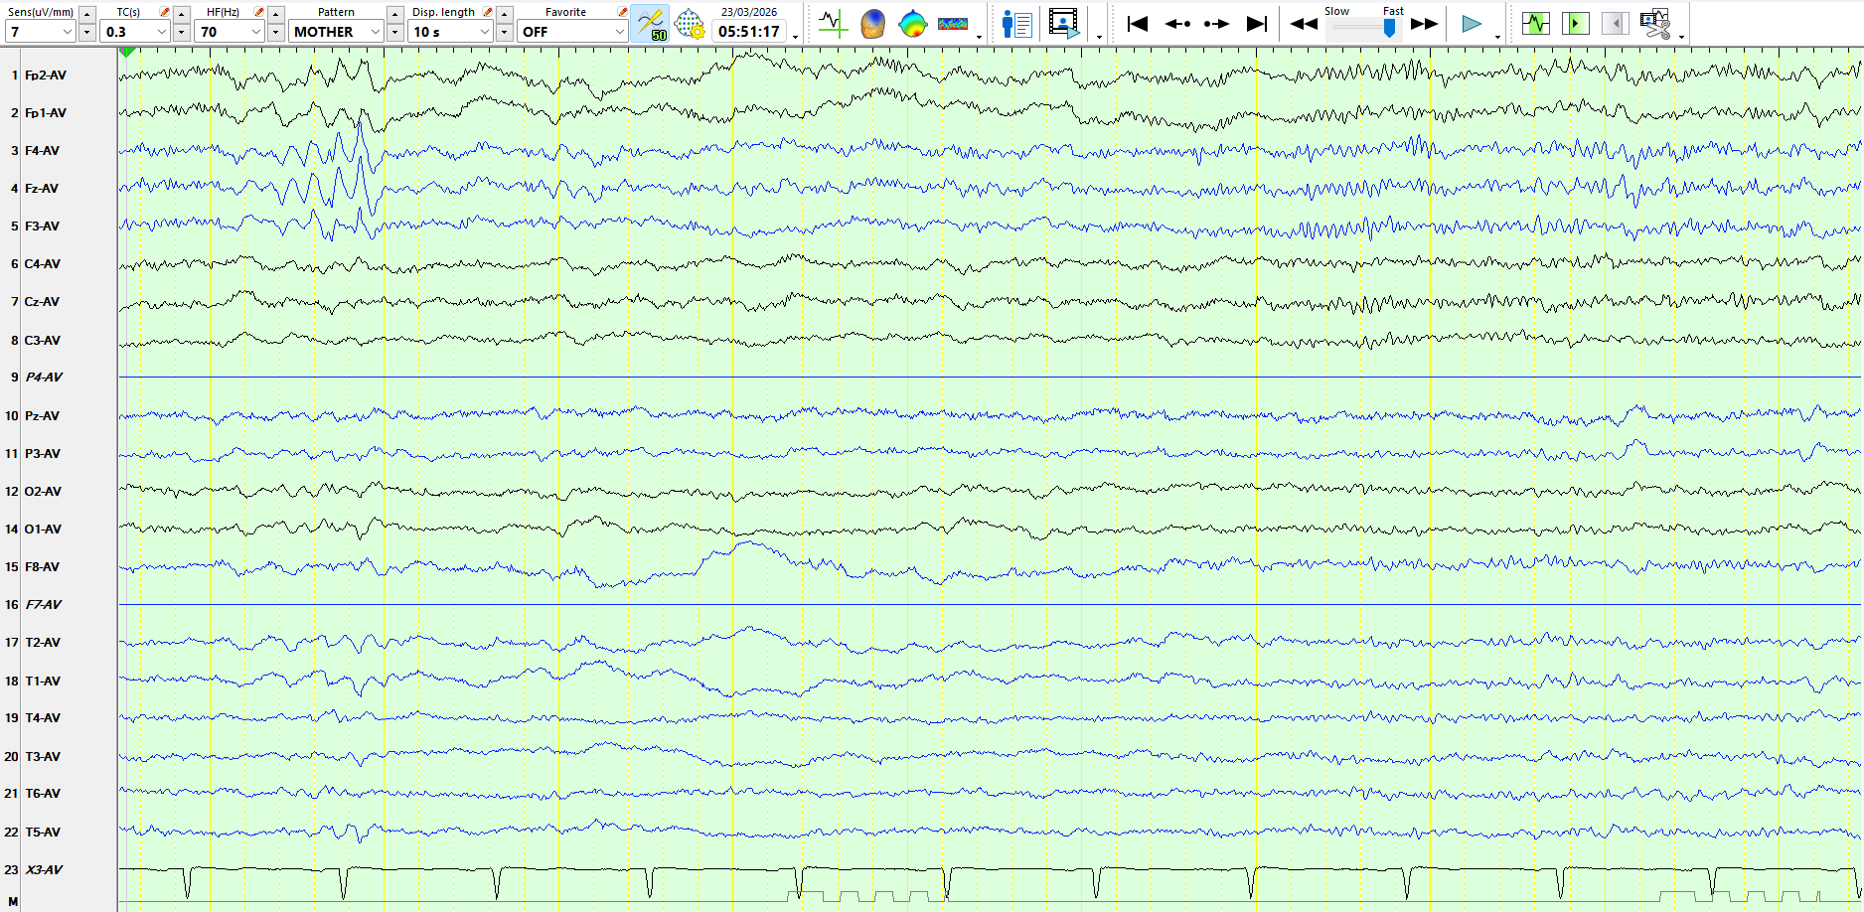Open the patient information panel

point(1016,24)
